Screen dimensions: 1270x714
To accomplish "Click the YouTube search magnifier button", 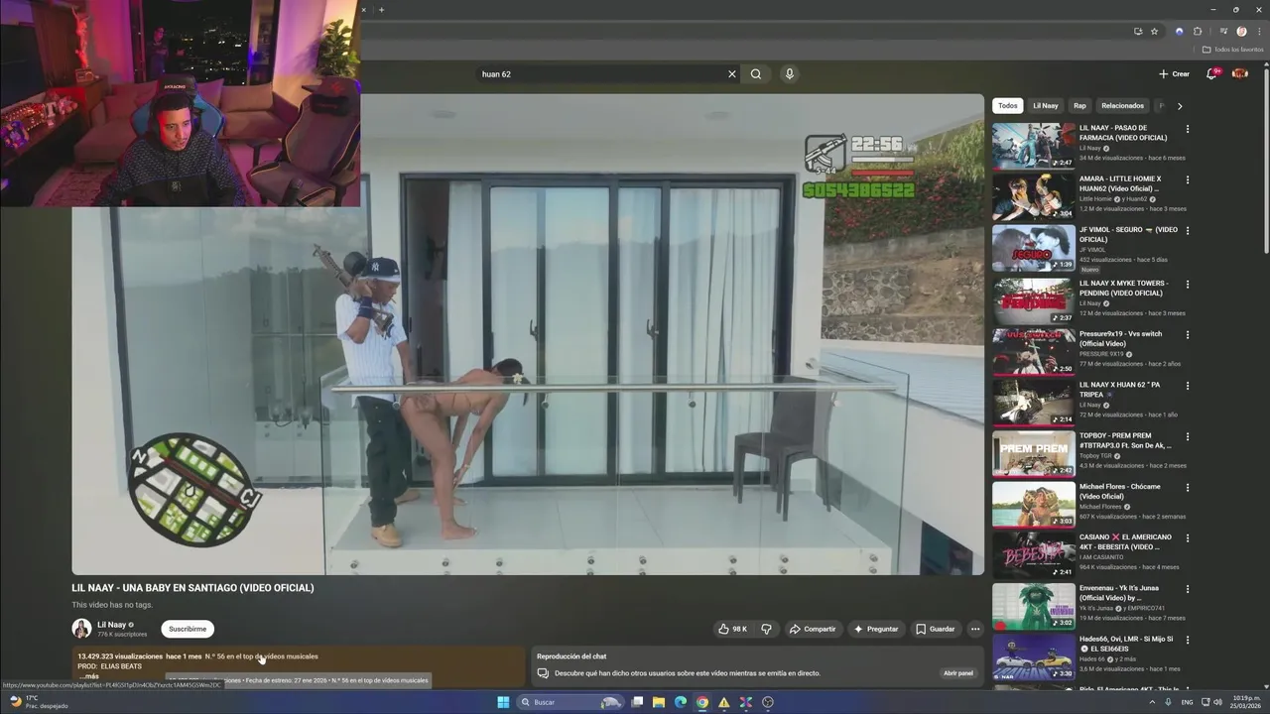I will (756, 73).
